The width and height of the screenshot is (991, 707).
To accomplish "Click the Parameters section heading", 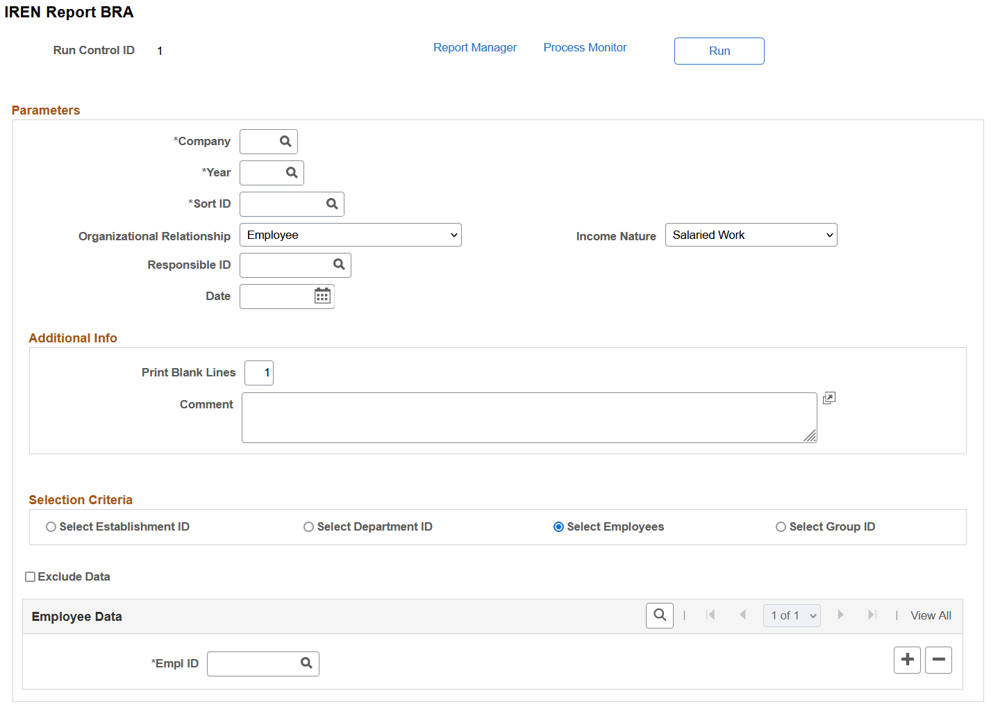I will pyautogui.click(x=46, y=110).
